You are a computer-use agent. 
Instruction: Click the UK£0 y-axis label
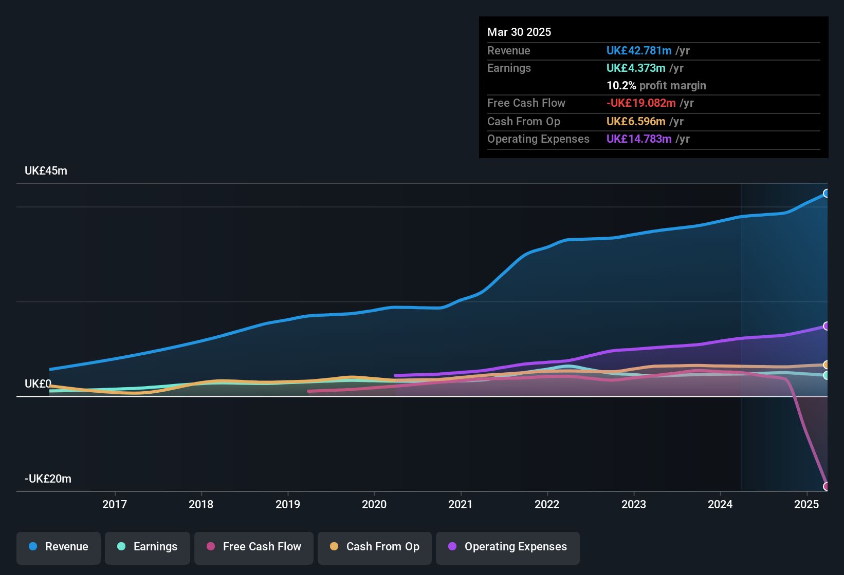[x=38, y=384]
